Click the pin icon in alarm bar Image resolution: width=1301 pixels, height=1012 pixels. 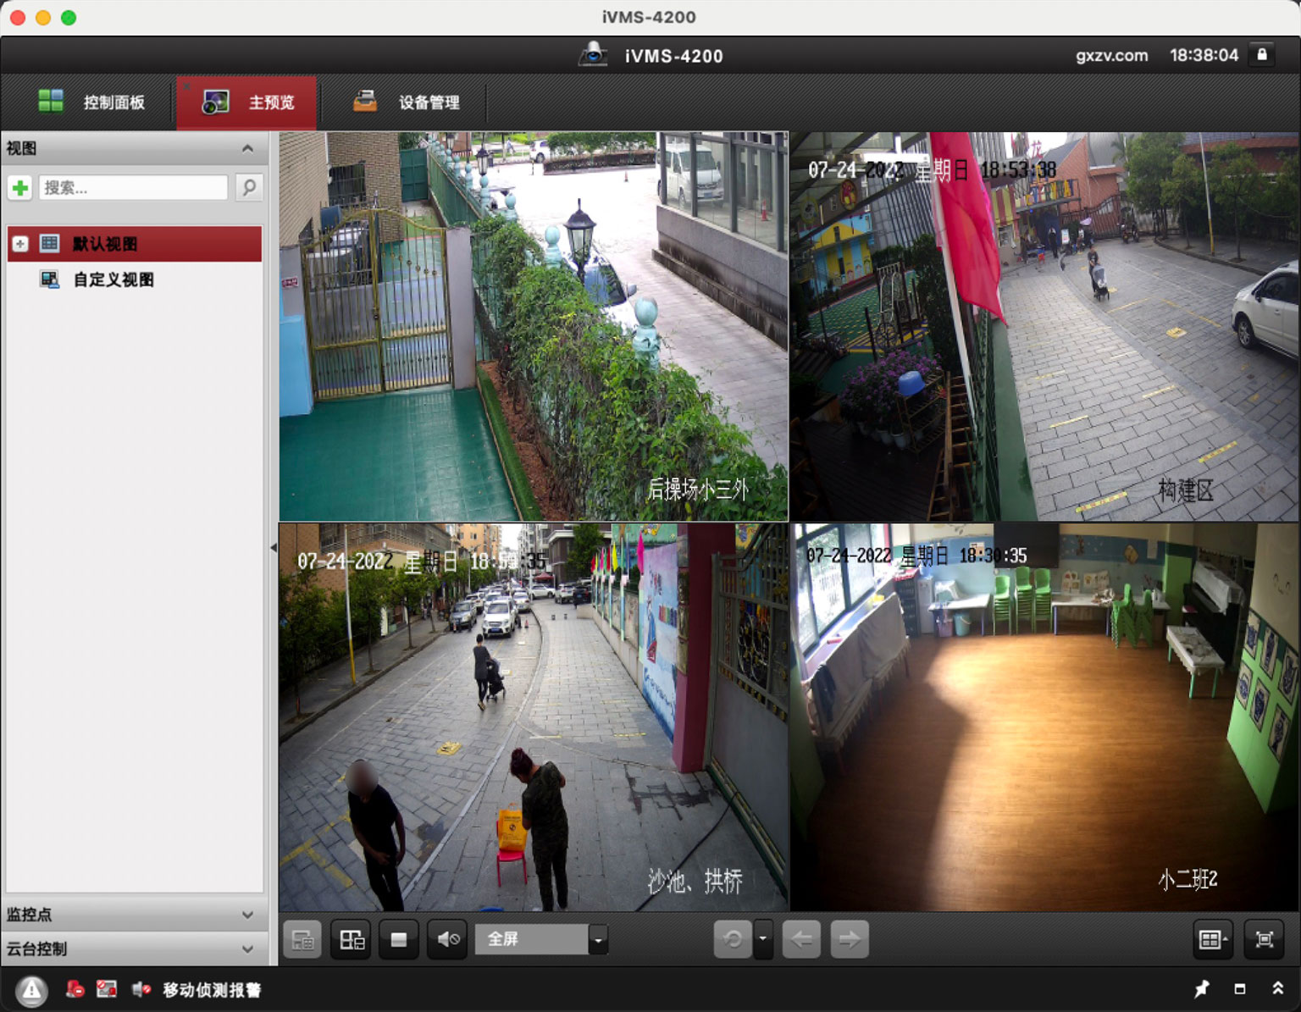(1201, 989)
